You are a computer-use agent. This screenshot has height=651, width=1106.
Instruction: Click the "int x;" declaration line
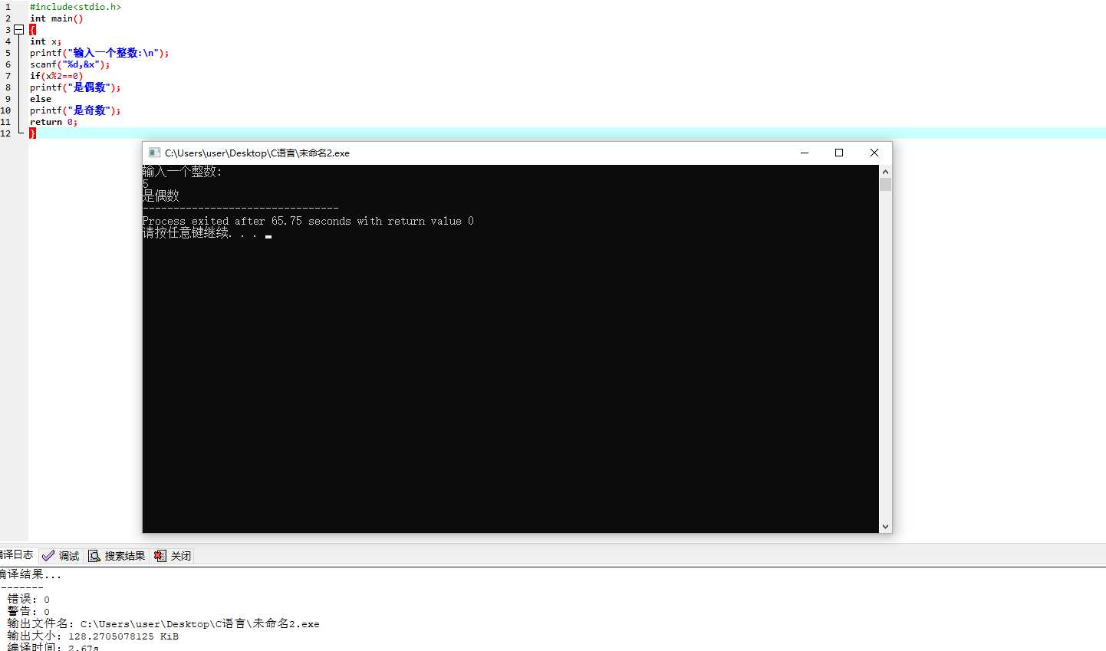pyautogui.click(x=45, y=41)
